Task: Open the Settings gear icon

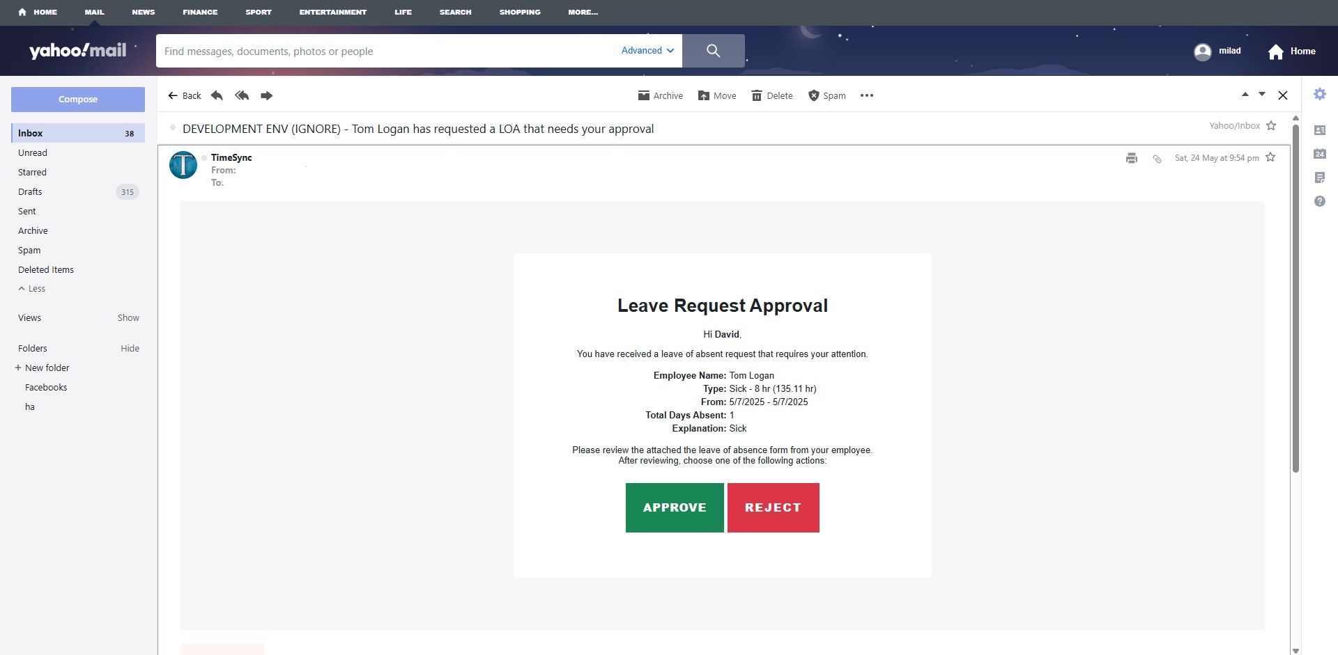Action: [1320, 94]
